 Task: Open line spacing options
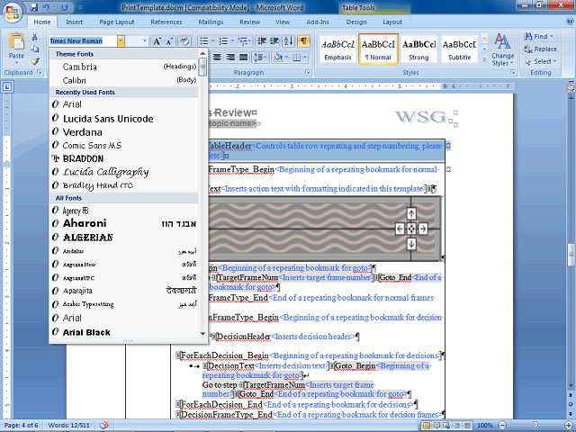tap(260, 57)
